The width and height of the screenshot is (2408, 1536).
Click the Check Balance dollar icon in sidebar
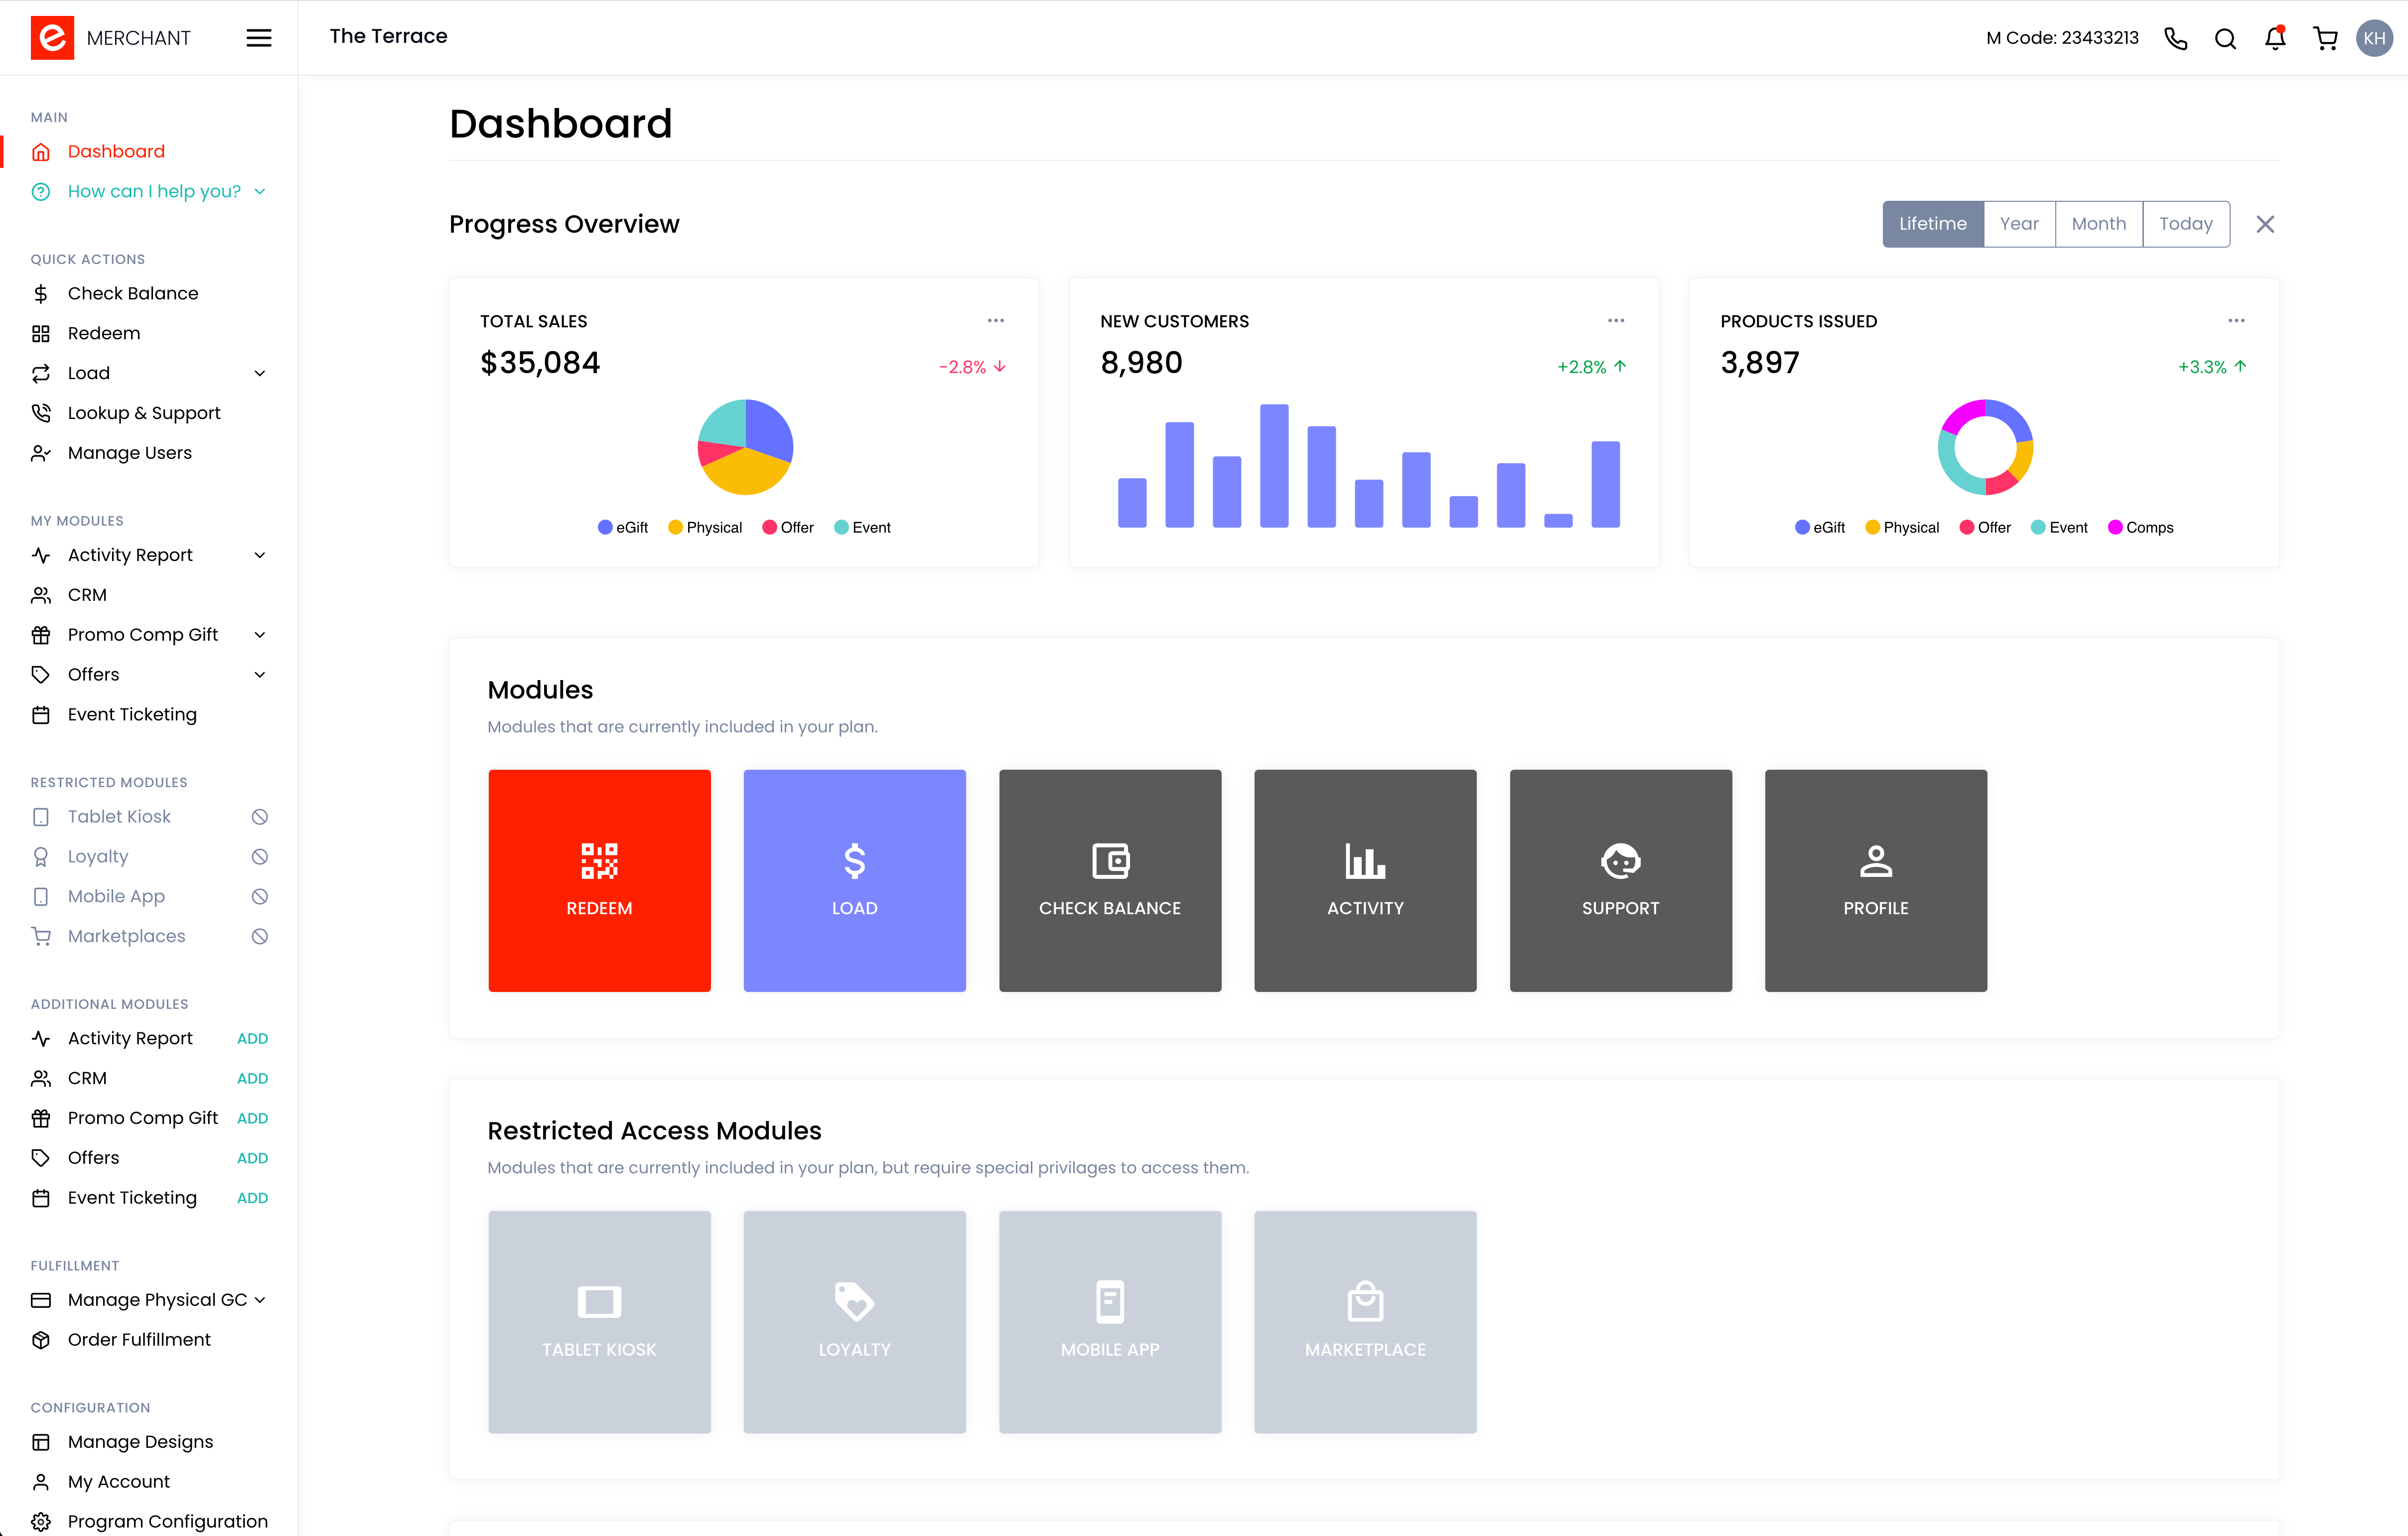pyautogui.click(x=41, y=293)
